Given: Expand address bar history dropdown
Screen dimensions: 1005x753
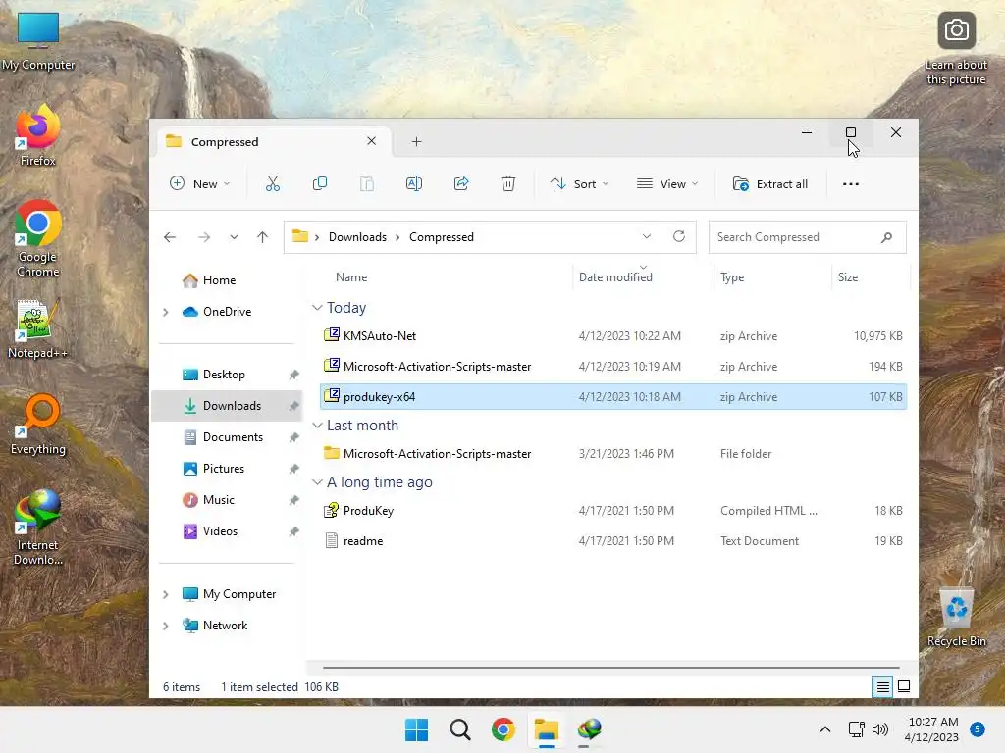Looking at the screenshot, I should (x=647, y=236).
